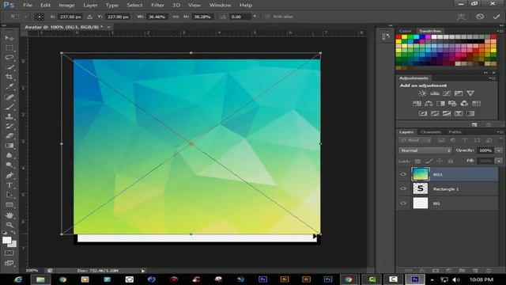The height and width of the screenshot is (285, 506).
Task: Add a Photo Filter adjustment
Action: pos(452,104)
